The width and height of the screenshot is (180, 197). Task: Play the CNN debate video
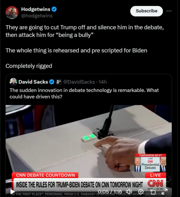(13, 192)
